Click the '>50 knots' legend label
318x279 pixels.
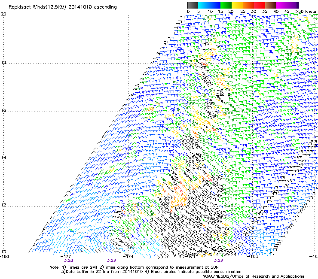tap(306, 12)
